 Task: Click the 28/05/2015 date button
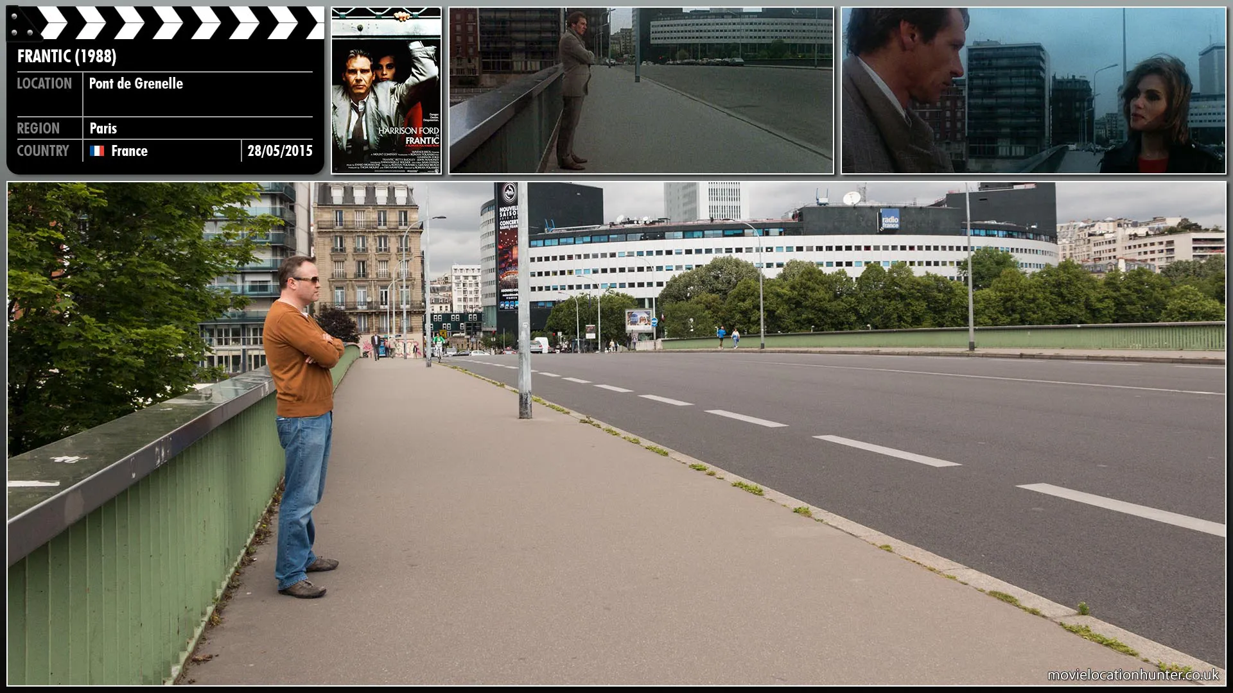click(279, 151)
